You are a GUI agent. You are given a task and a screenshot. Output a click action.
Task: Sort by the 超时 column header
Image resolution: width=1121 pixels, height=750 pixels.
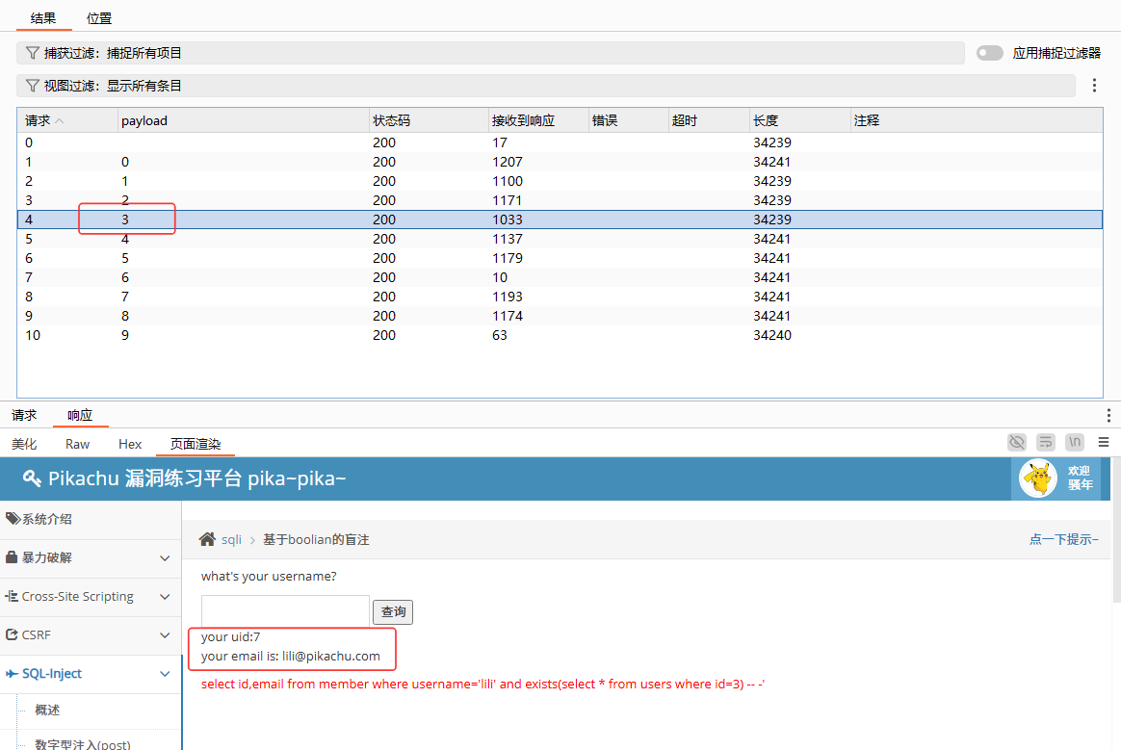tap(709, 121)
